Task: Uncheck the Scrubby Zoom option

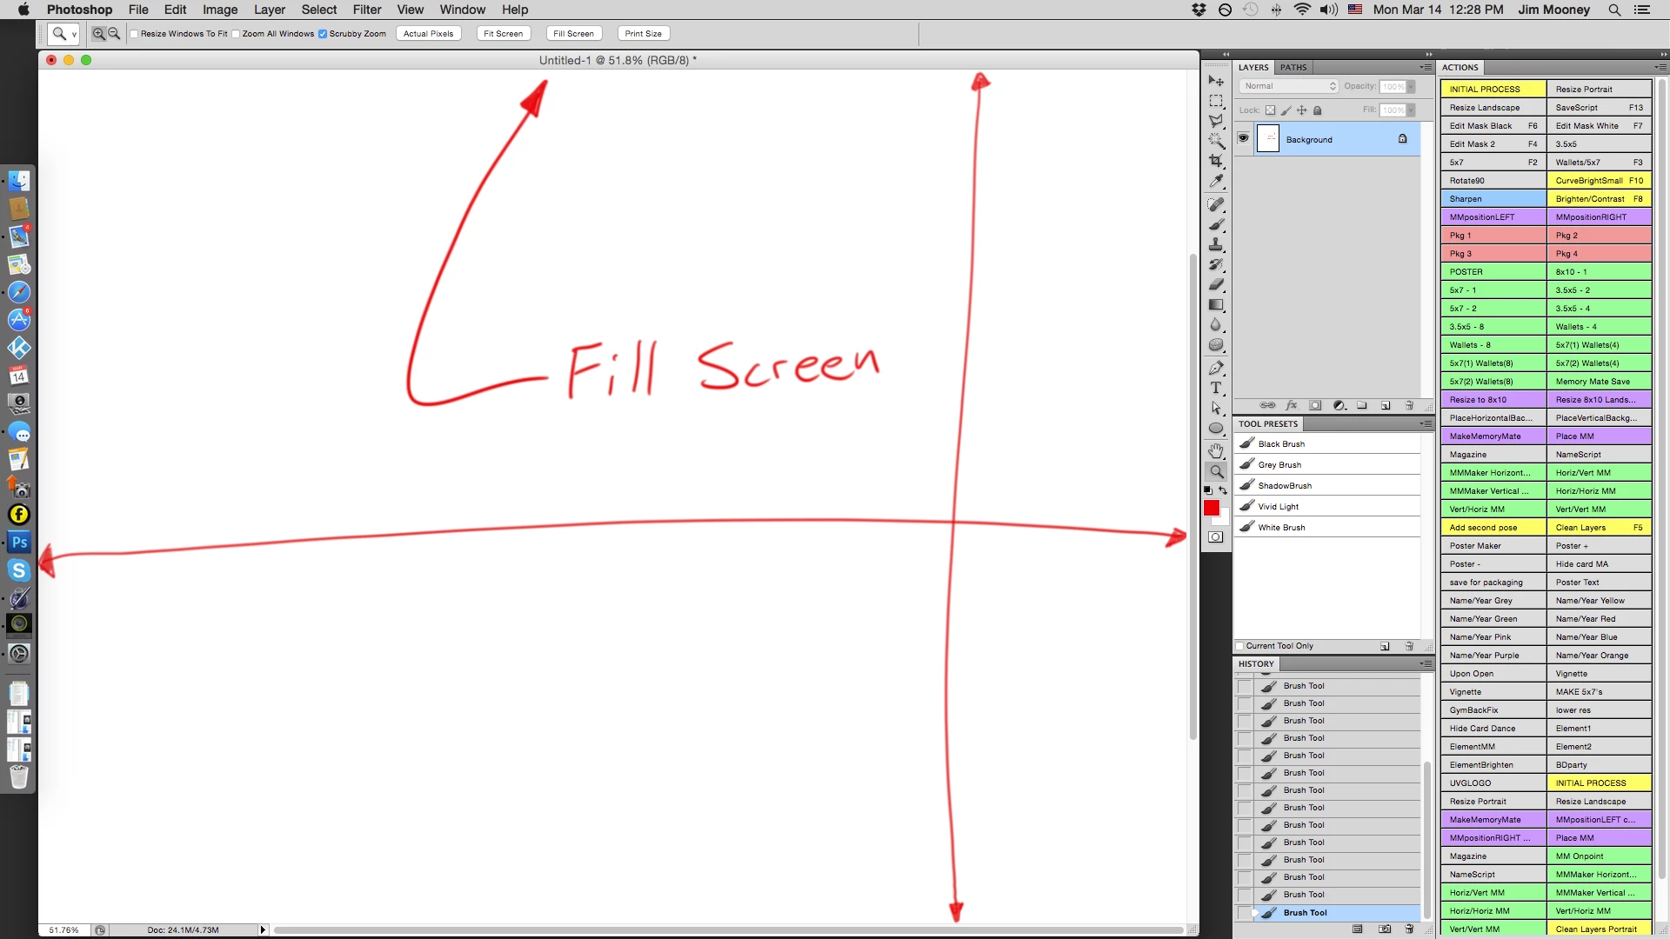Action: [x=323, y=34]
